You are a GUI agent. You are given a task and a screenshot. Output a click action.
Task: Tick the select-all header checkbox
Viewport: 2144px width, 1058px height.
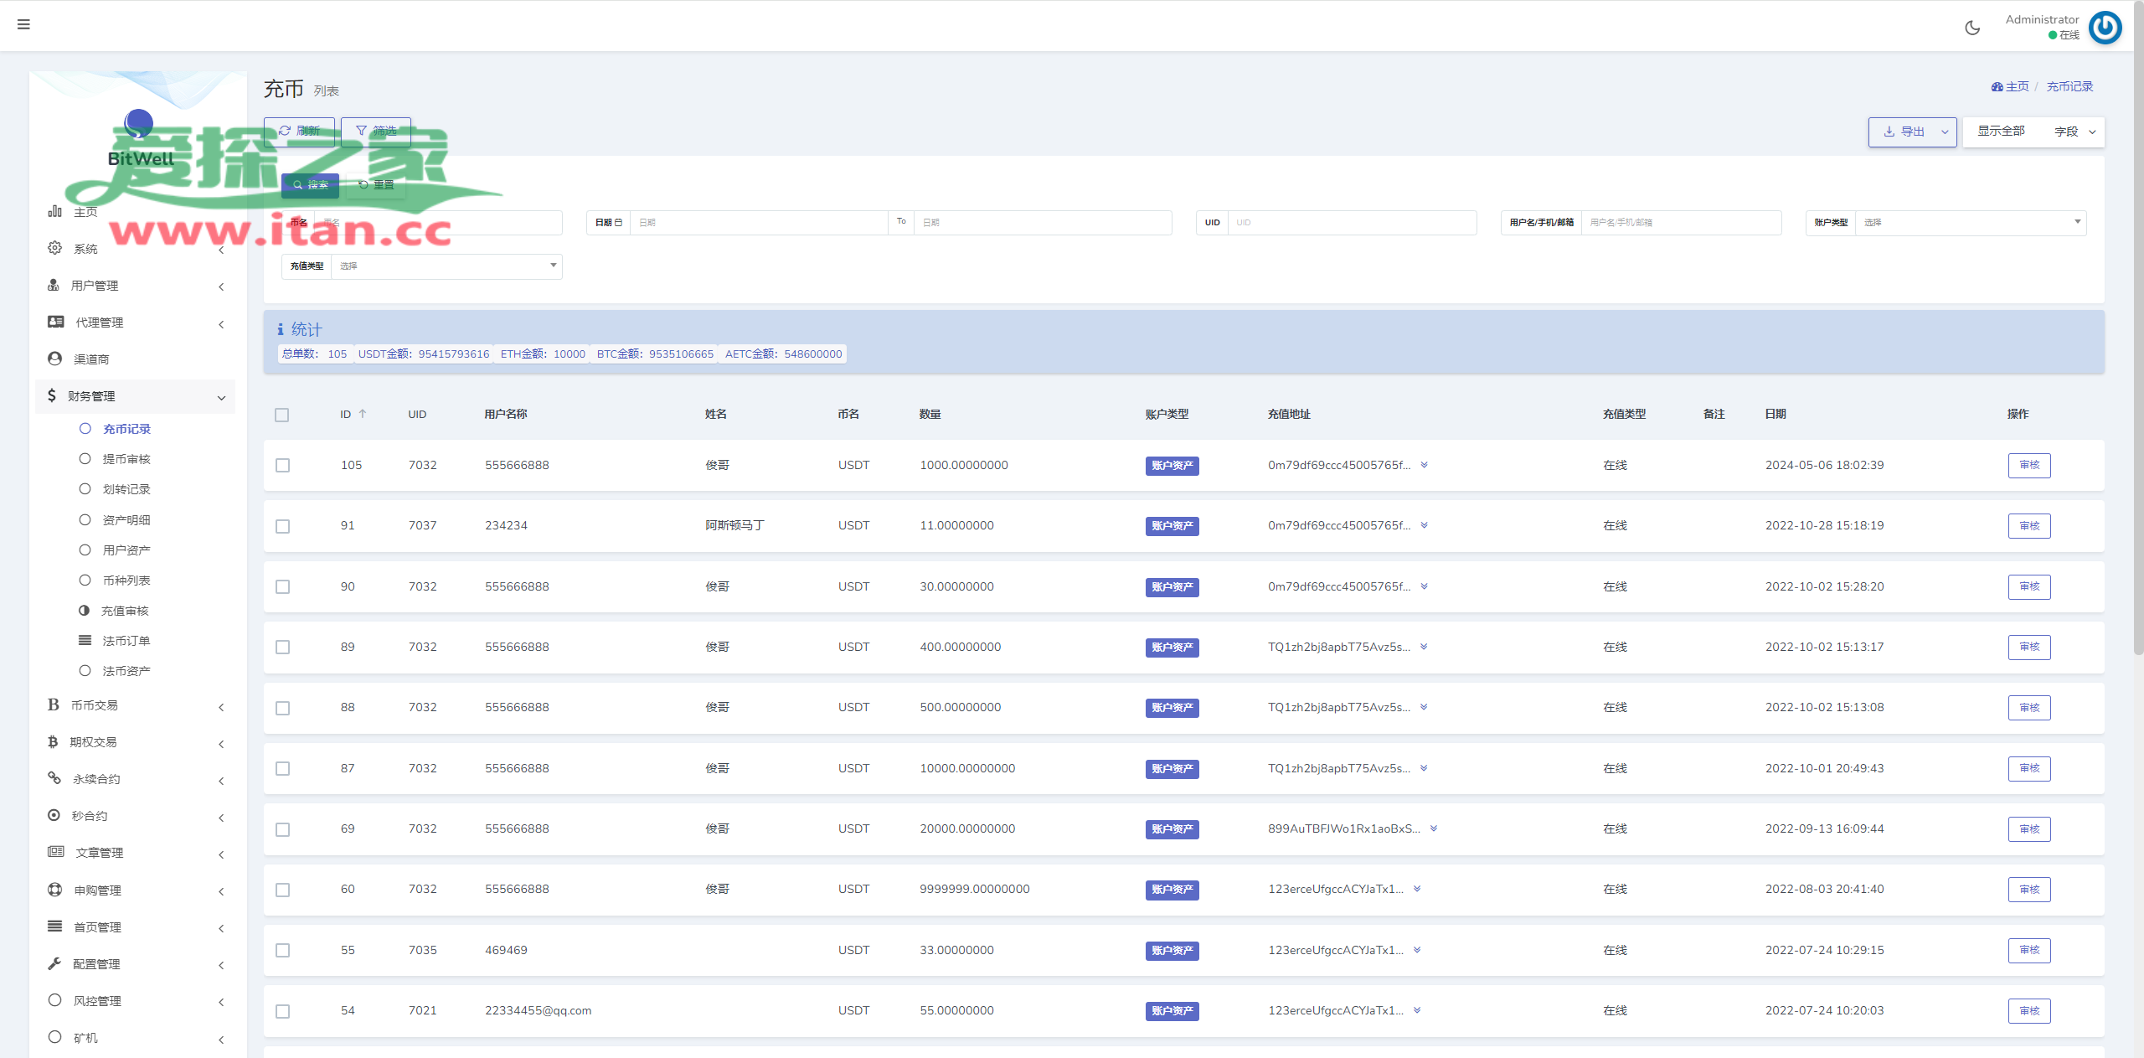click(x=282, y=415)
